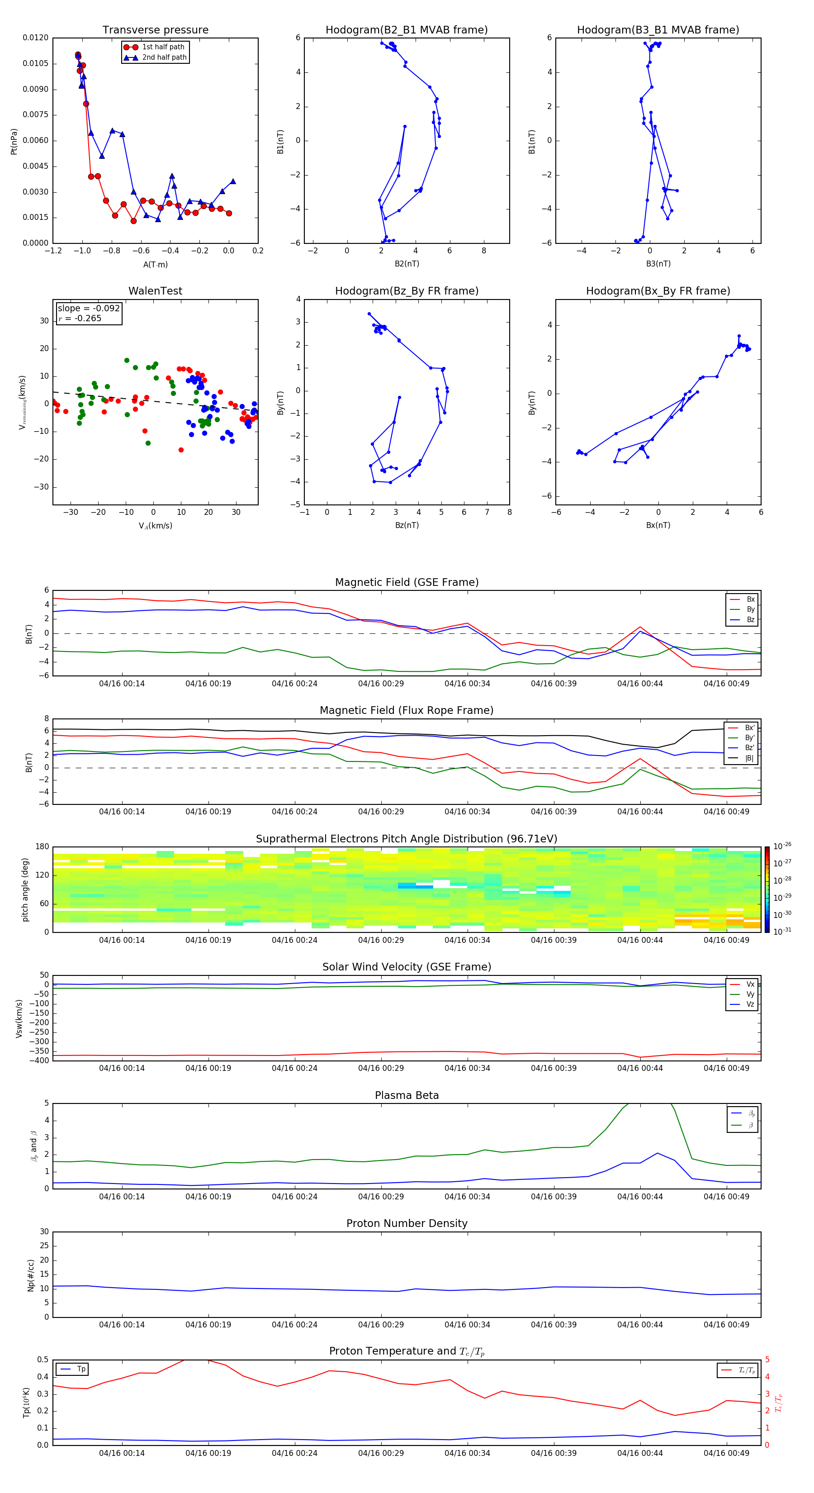This screenshot has height=1493, width=814.
Task: Click the "Tp" legend entry
Action: (x=72, y=1369)
